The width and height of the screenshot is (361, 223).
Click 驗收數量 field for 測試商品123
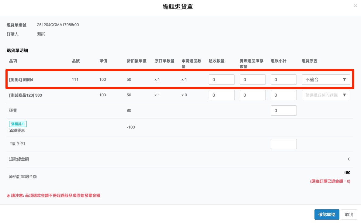point(221,95)
